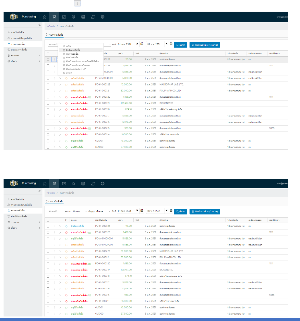Click the 09 พ.ค. 2561 date field in upper screenshot
The image size is (300, 321).
click(155, 44)
